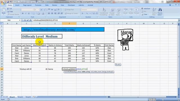Switch to the Sheet3 worksheet tab
Viewport: 180px width, 101px height.
click(28, 97)
